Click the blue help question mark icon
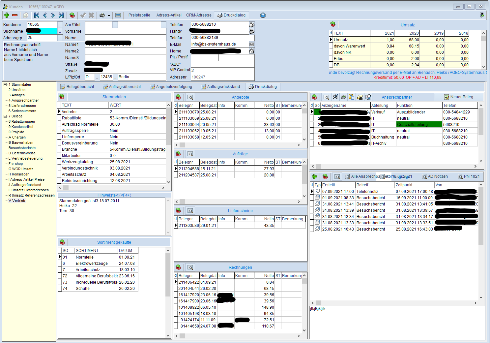The height and width of the screenshot is (343, 490). [263, 15]
